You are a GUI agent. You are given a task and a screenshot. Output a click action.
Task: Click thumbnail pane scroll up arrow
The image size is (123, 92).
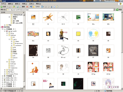coord(122,12)
